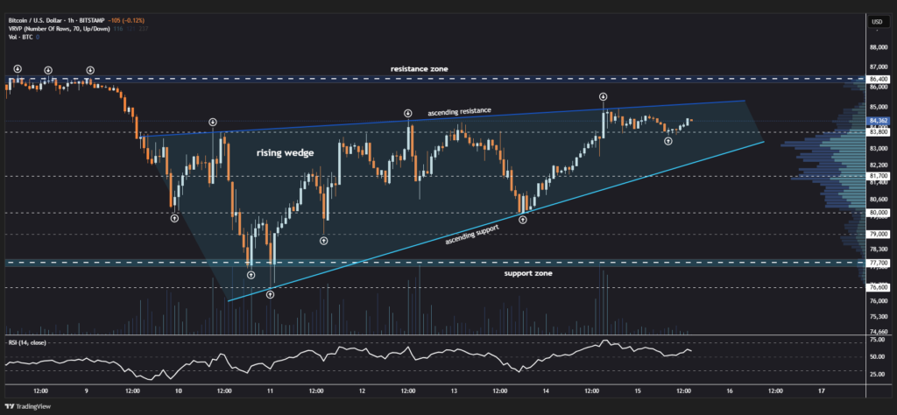Open the Bitcoin / U.S. Dollar symbol title
Image resolution: width=897 pixels, height=415 pixels.
coord(55,8)
